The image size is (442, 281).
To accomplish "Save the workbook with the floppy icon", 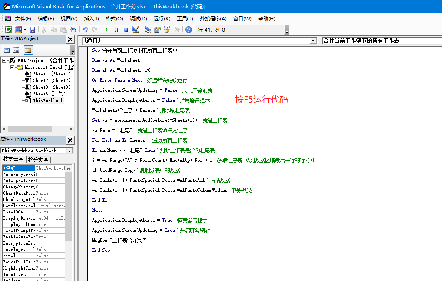I will tap(32, 30).
